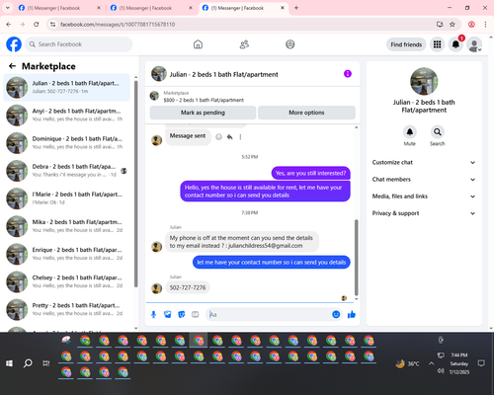
Task: Expand Privacy & support section
Action: [x=424, y=213]
